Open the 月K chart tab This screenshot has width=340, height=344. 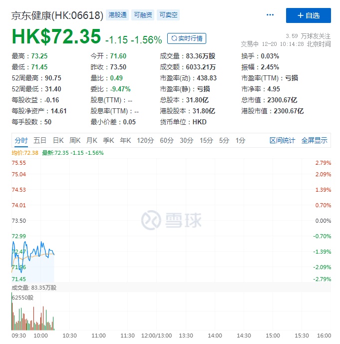coord(91,141)
